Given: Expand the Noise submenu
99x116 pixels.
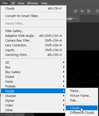Looking at the screenshot, I should 33,81.
